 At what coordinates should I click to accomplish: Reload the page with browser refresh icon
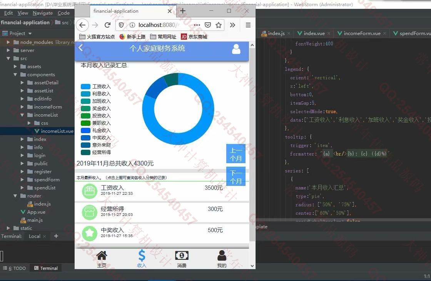[x=108, y=25]
